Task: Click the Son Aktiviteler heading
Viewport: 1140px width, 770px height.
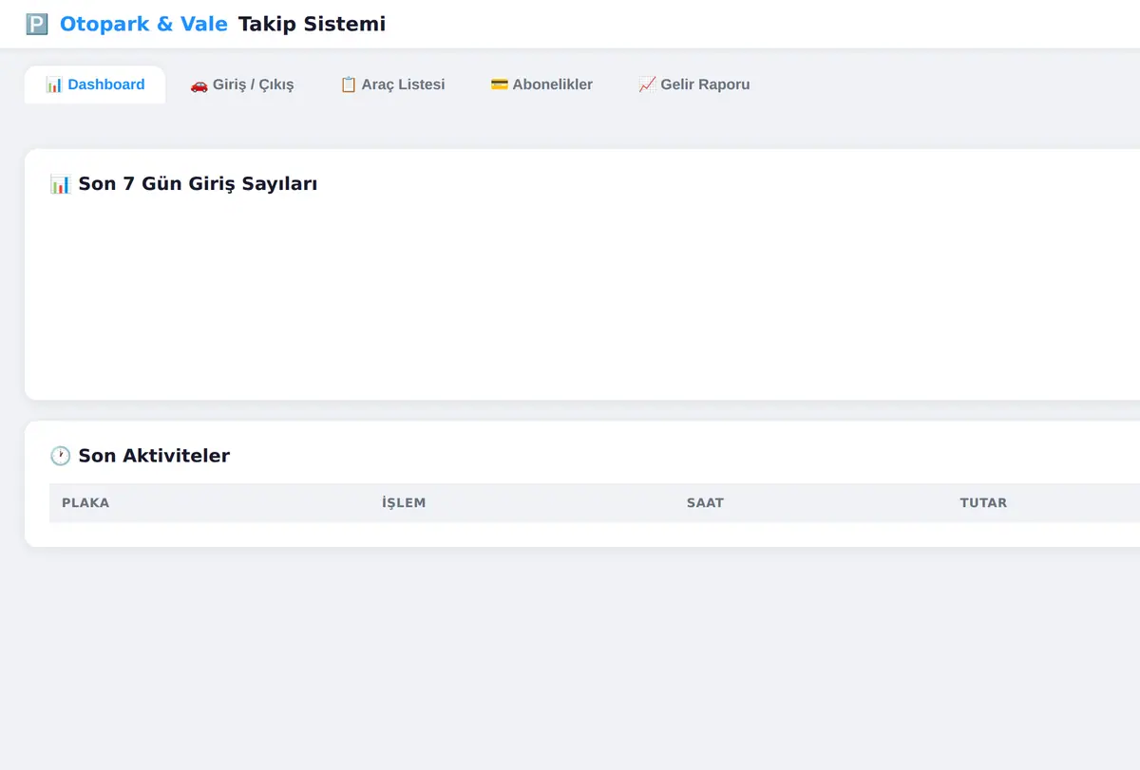Action: pos(140,456)
